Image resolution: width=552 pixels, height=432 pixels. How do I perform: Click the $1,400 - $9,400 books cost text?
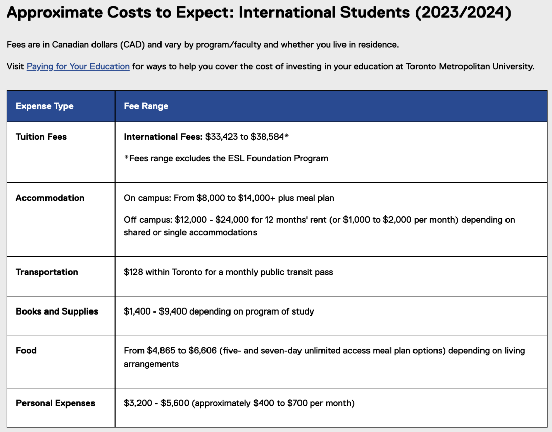(x=219, y=311)
